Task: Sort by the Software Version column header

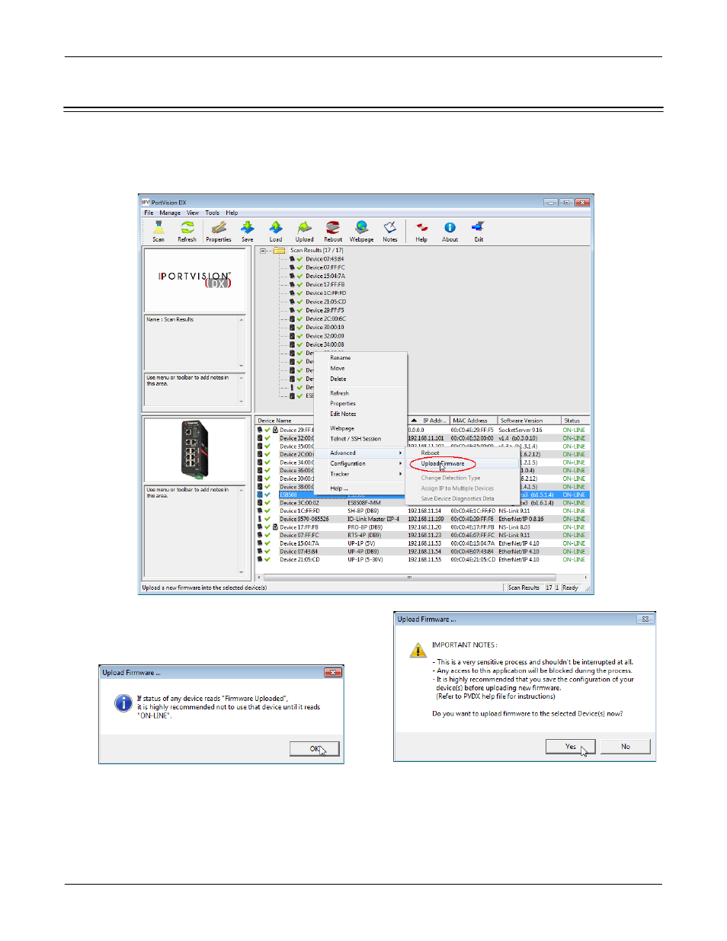Action: coord(529,421)
